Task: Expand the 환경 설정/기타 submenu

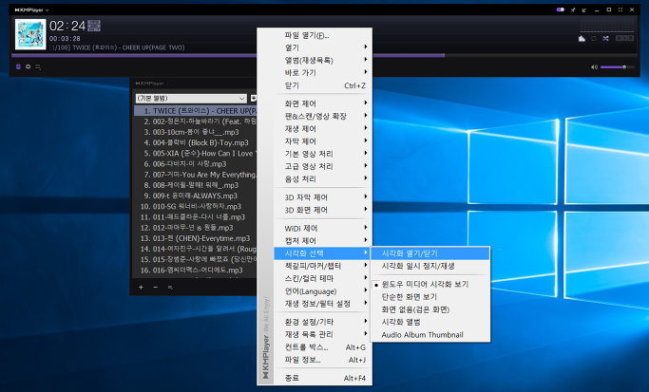Action: pos(323,322)
